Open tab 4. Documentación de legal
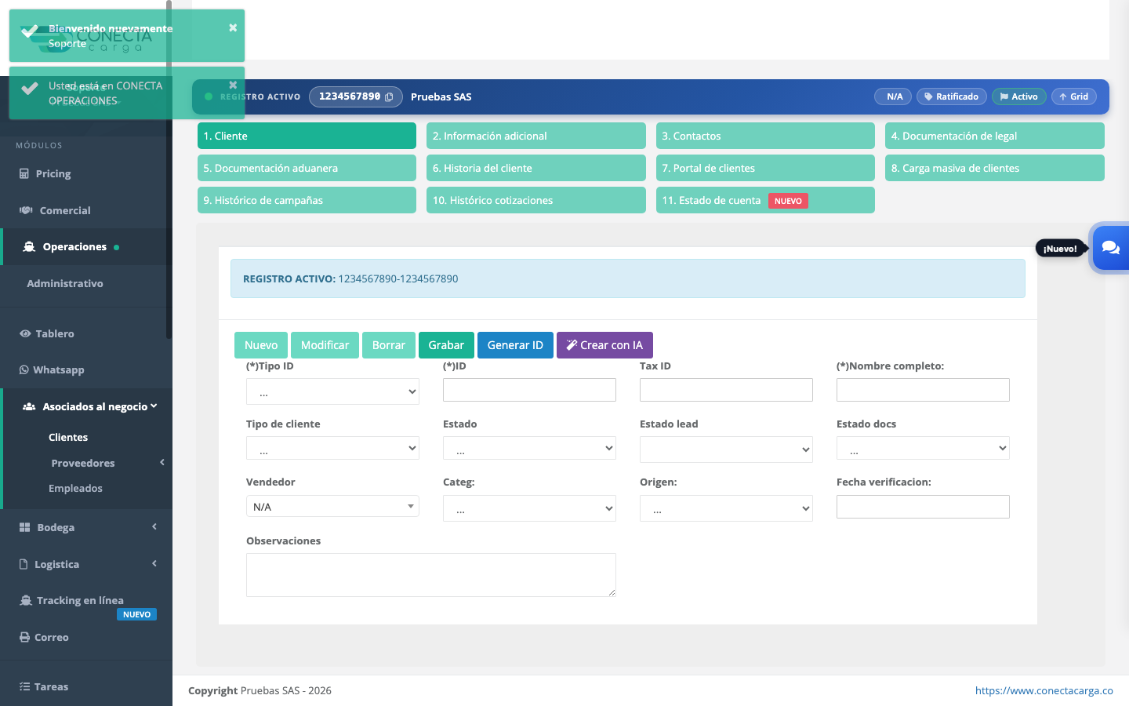The width and height of the screenshot is (1129, 706). (x=995, y=136)
